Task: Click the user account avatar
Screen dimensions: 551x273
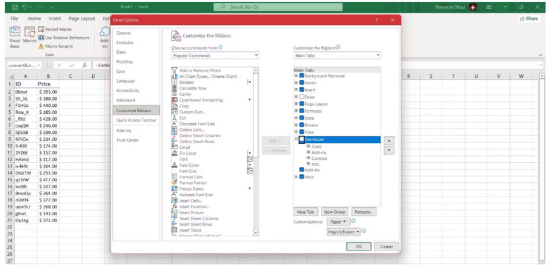Action: tap(473, 7)
